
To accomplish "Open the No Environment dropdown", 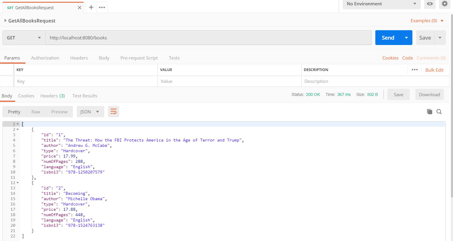I will coord(381,4).
